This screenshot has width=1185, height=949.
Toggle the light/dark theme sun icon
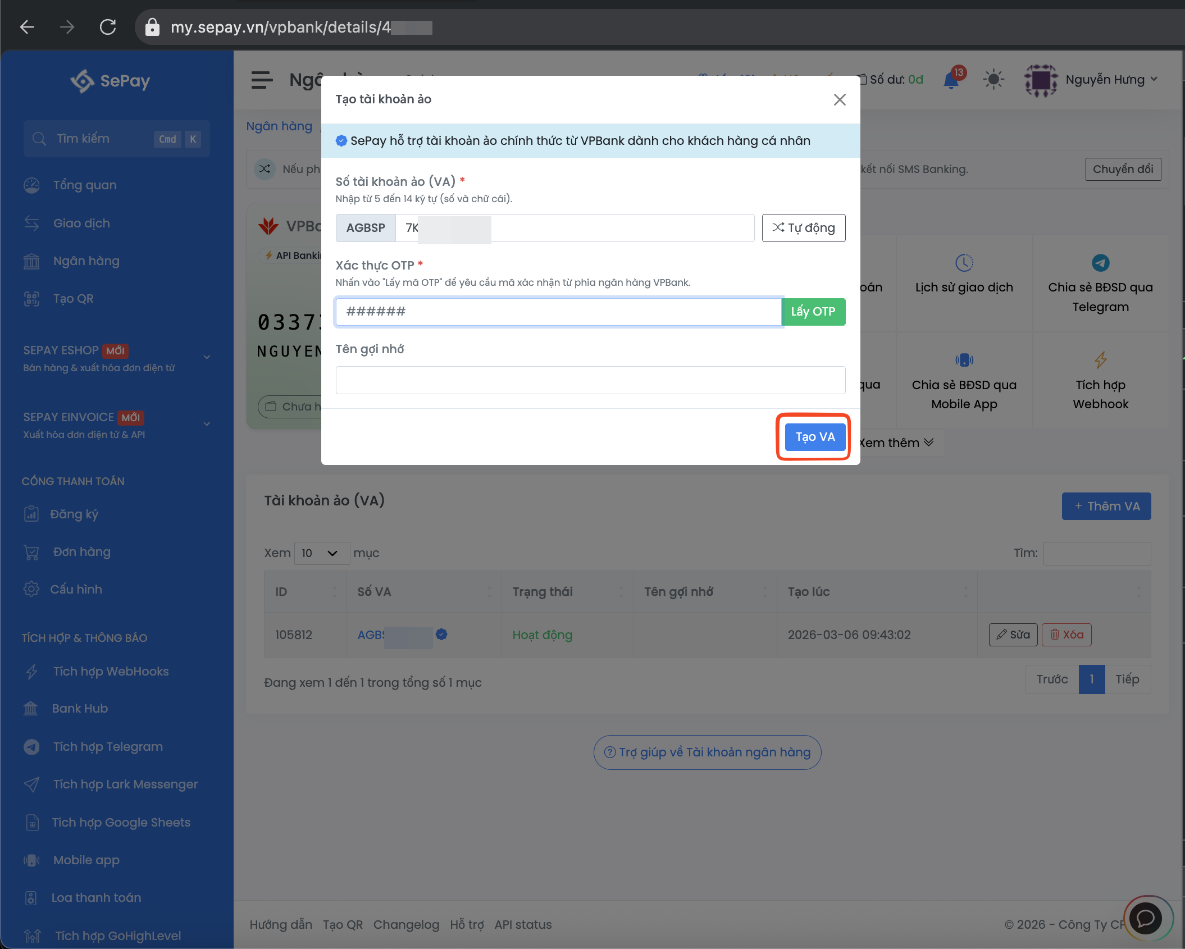tap(993, 79)
